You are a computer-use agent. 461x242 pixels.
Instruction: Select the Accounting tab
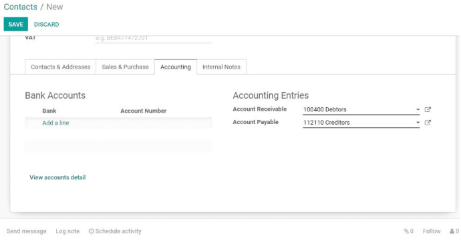pos(176,67)
